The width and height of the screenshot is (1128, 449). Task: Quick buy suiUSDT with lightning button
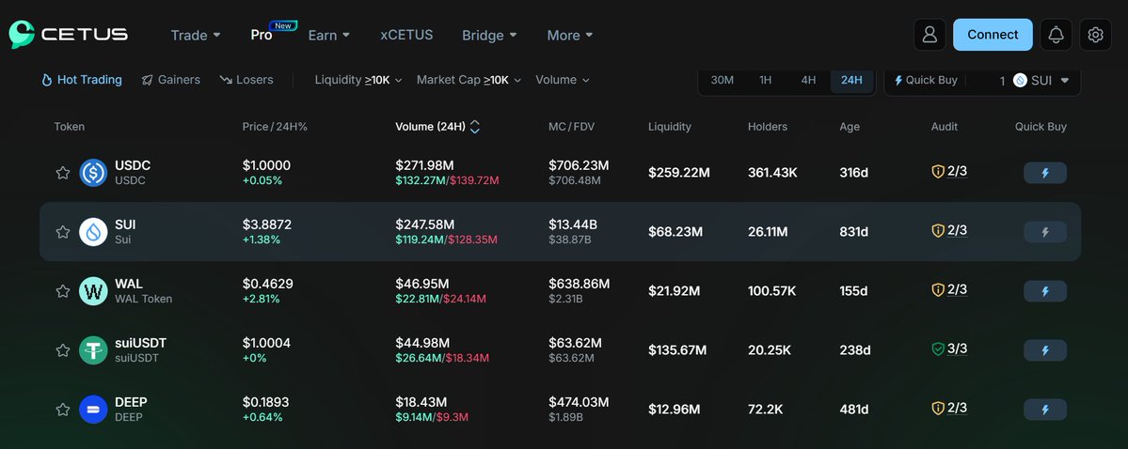pyautogui.click(x=1044, y=350)
